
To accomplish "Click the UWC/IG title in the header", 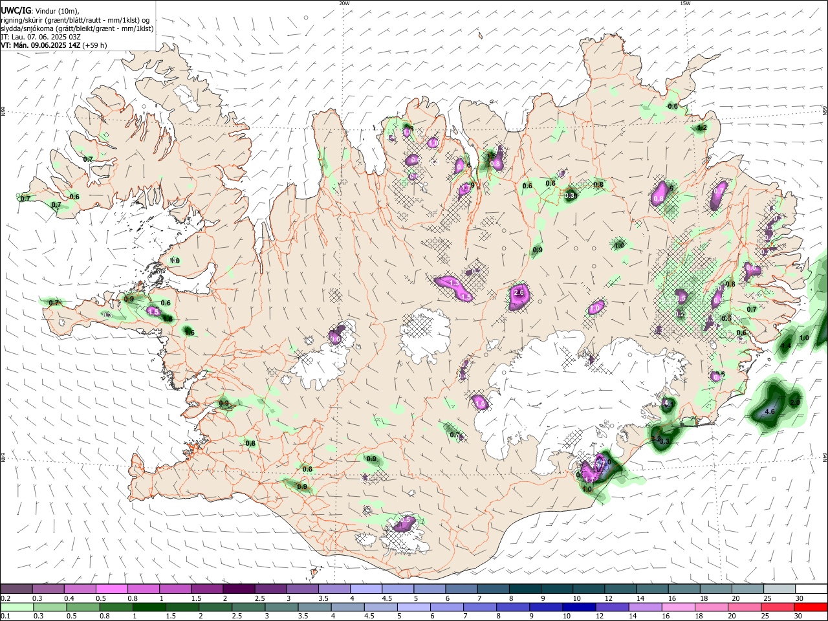I will (x=14, y=11).
